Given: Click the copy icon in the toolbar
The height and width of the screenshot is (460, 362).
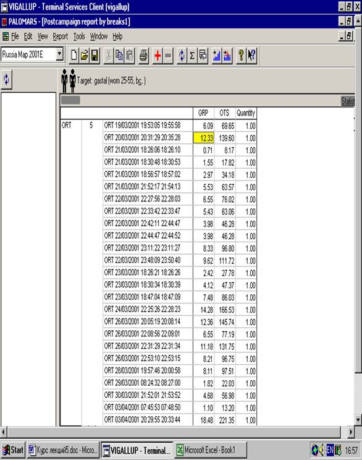Looking at the screenshot, I should [119, 56].
